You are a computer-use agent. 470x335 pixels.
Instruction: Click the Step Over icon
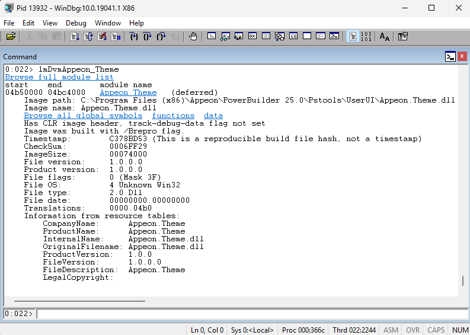pos(147,37)
